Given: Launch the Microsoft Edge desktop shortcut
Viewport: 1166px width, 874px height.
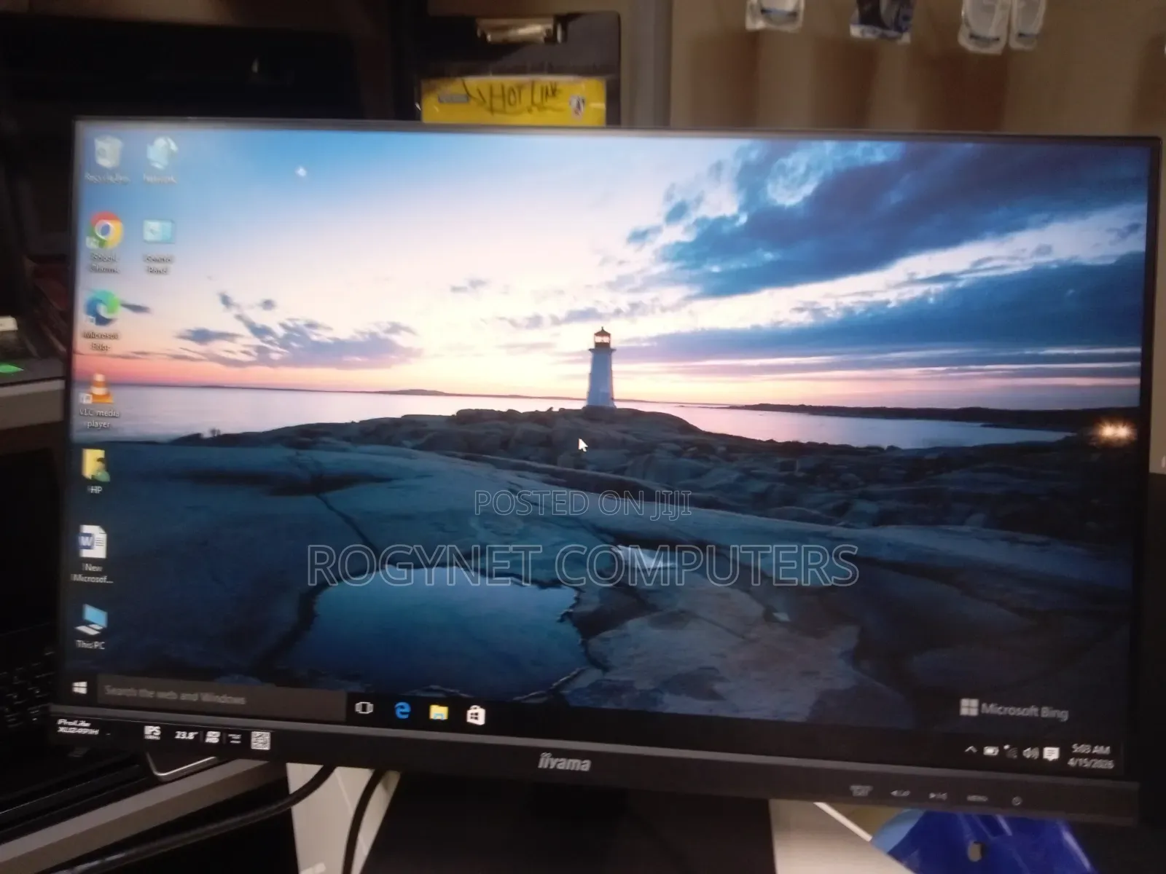Looking at the screenshot, I should [101, 321].
